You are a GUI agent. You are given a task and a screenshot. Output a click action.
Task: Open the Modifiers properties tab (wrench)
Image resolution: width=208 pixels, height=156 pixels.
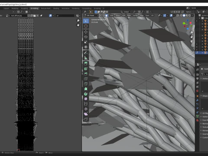pos(198,100)
